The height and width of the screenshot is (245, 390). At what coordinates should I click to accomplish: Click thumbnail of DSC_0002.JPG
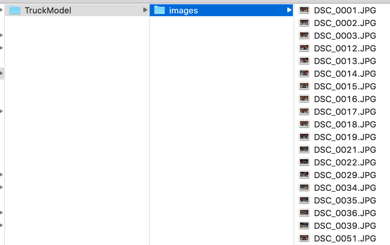[x=304, y=23]
